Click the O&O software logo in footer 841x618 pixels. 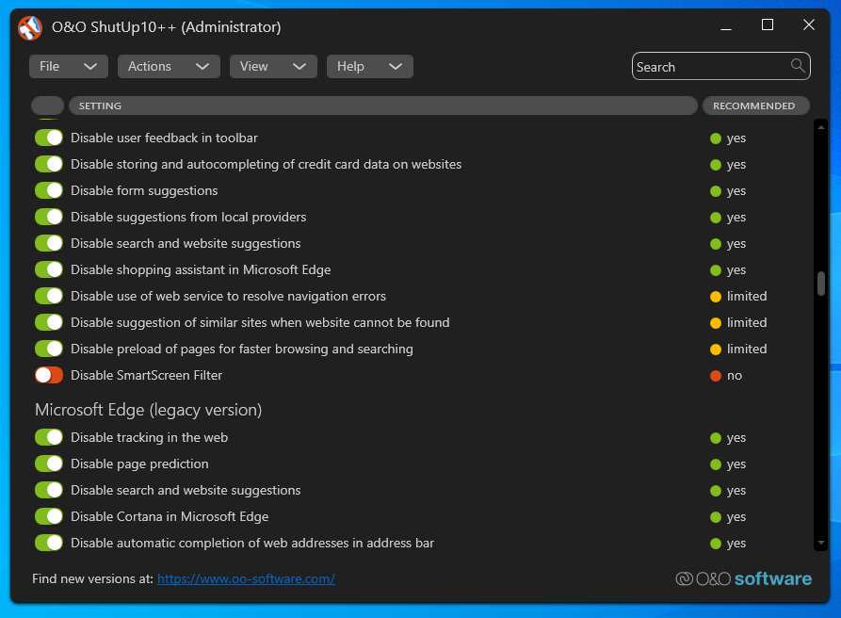pyautogui.click(x=743, y=578)
